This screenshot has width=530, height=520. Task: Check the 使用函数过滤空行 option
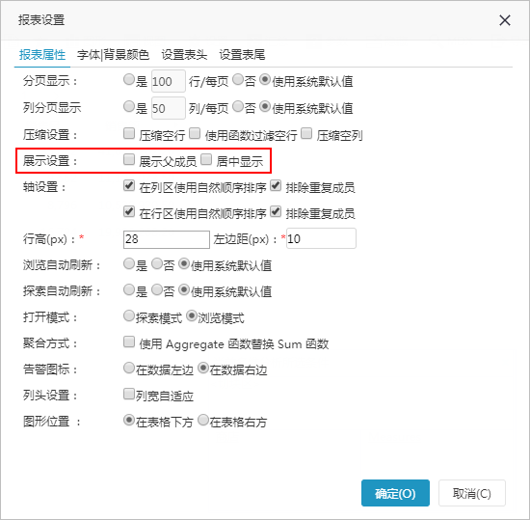[x=195, y=133]
